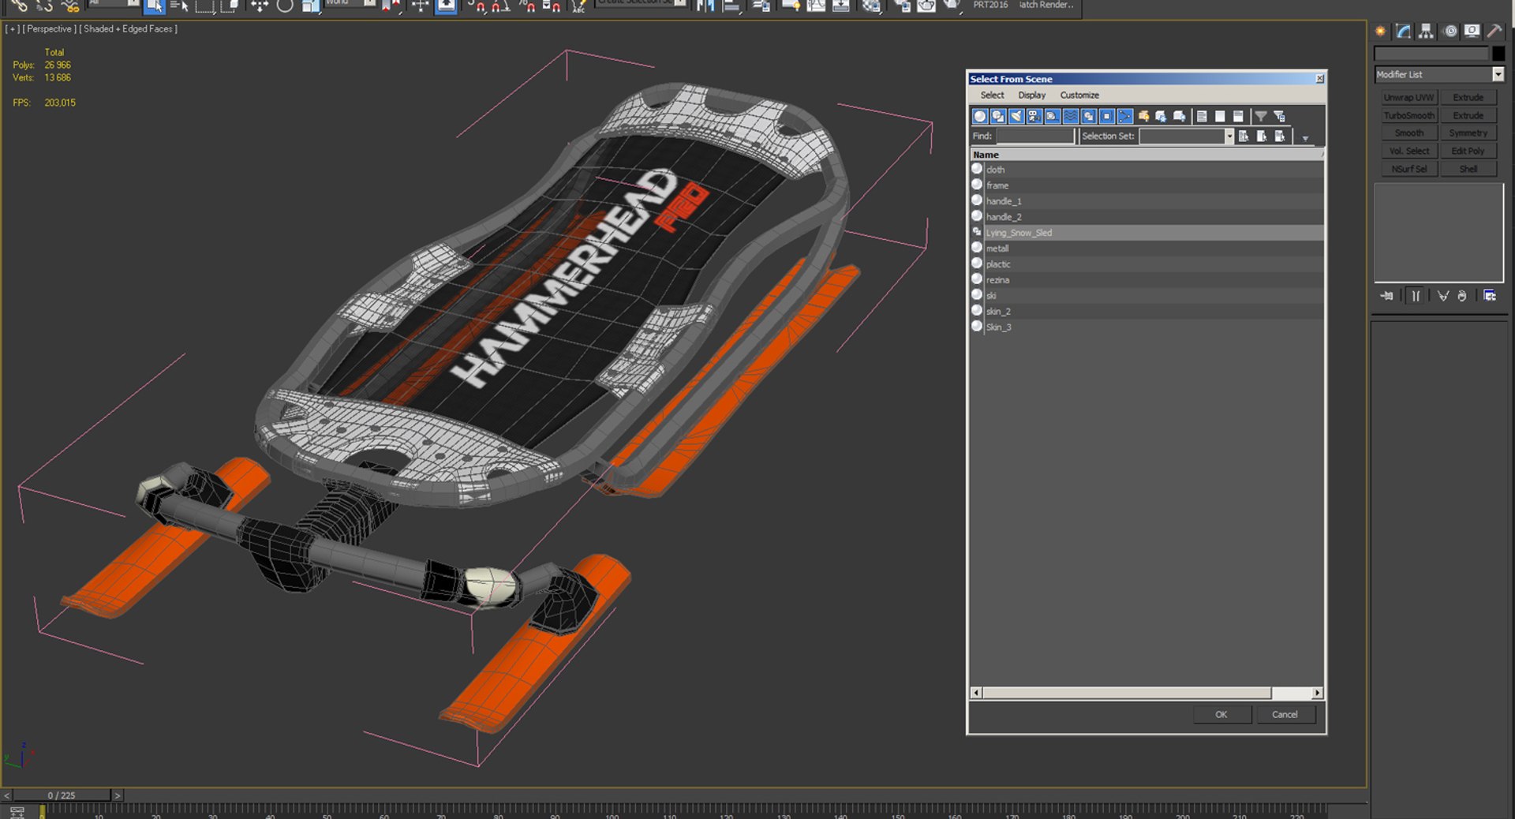The height and width of the screenshot is (819, 1515).
Task: Open the Display menu in Select From Scene
Action: tap(1031, 95)
